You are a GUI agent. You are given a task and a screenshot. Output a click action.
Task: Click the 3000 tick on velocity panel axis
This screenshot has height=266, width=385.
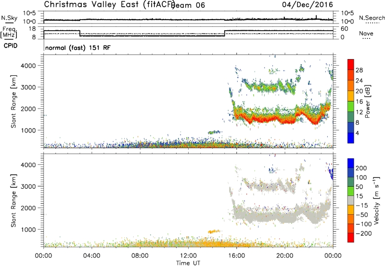28,186
